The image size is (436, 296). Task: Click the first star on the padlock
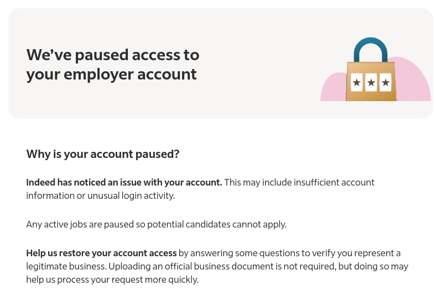356,82
